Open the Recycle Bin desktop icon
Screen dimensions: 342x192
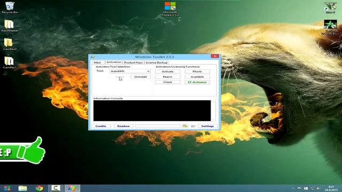[x=10, y=7]
